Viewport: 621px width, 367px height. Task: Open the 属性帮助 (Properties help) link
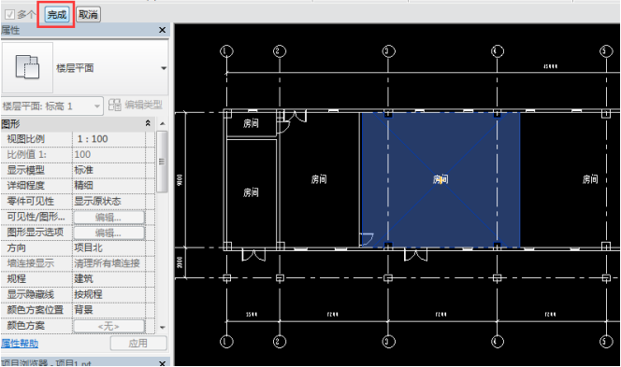(x=20, y=344)
